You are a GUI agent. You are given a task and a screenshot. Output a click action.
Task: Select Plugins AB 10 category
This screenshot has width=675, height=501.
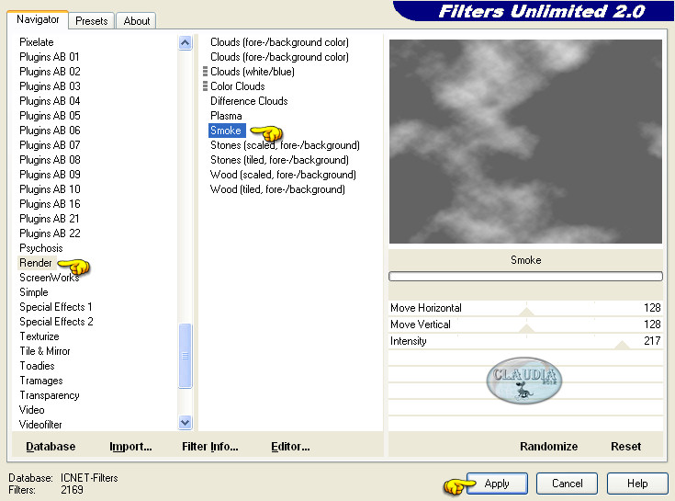coord(50,189)
